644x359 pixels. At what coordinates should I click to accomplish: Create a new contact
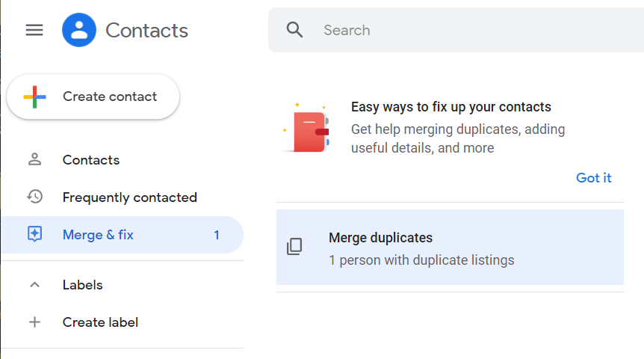pyautogui.click(x=93, y=96)
